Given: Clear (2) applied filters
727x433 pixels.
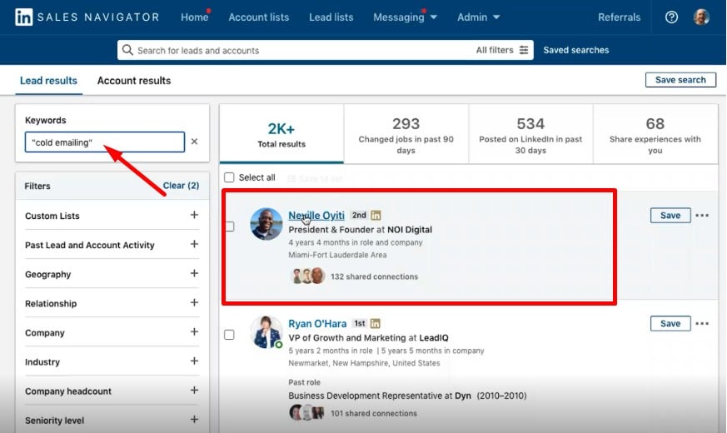Looking at the screenshot, I should pos(181,186).
